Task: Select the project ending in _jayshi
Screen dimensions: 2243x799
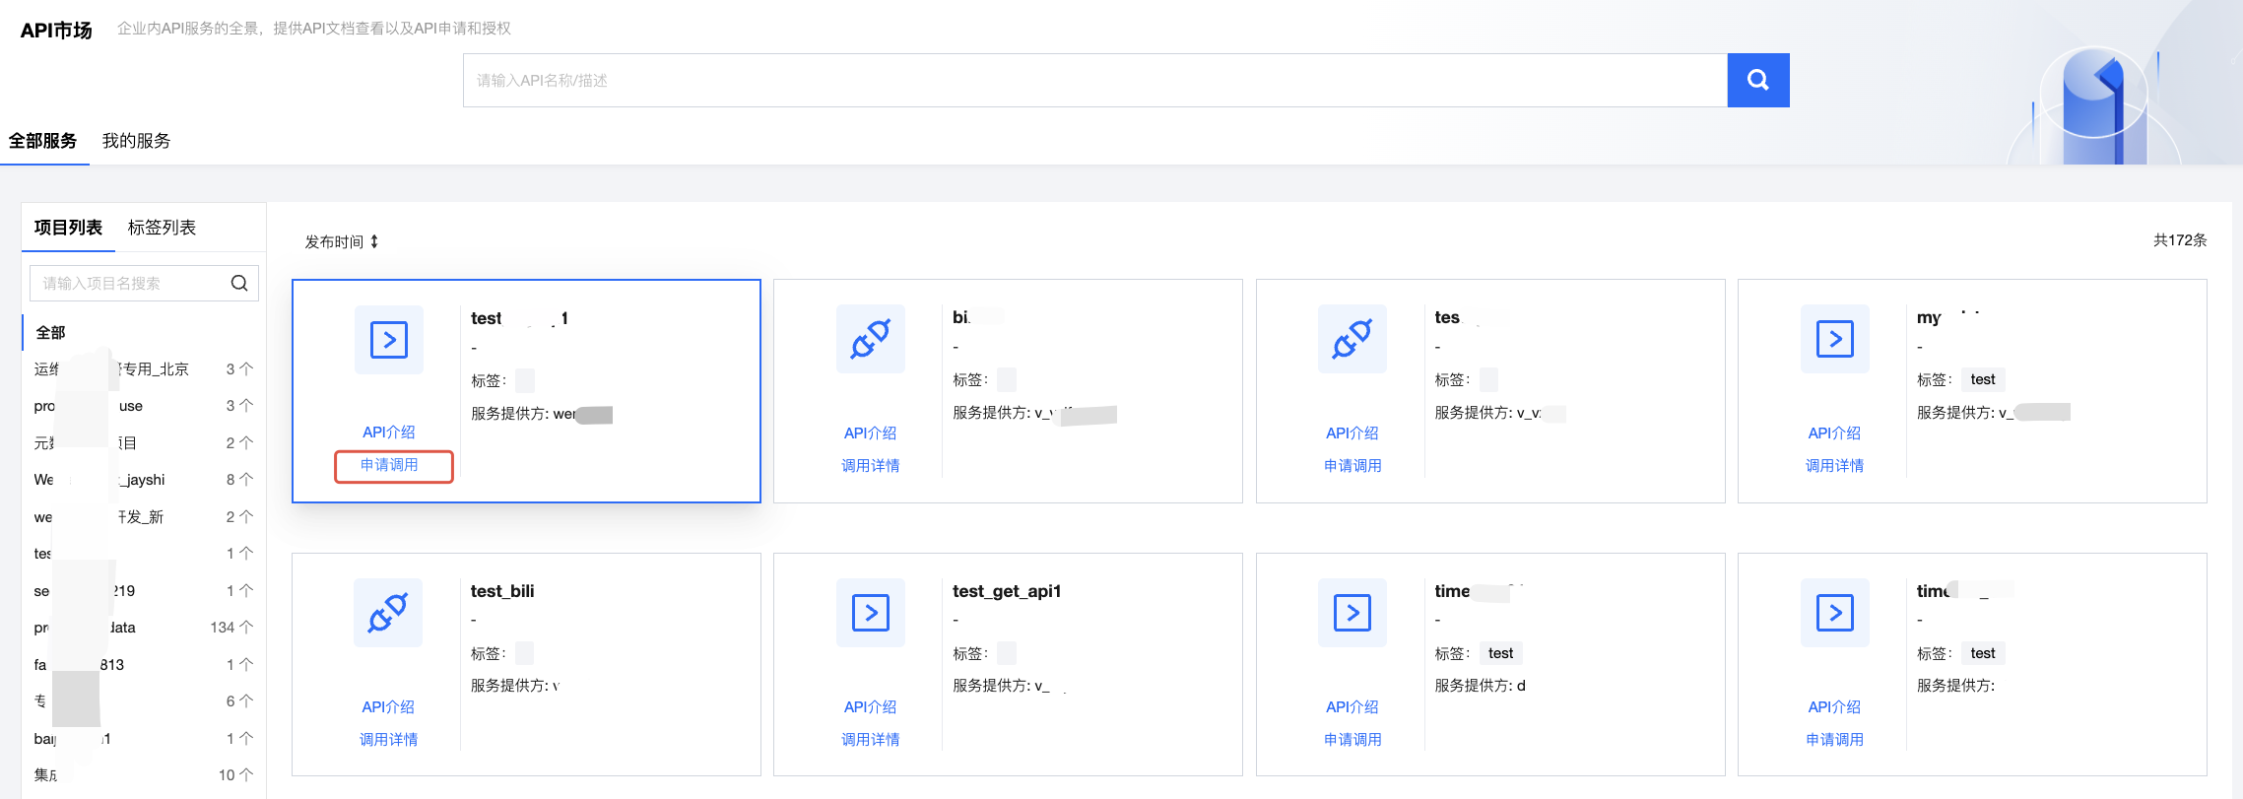Action: pyautogui.click(x=138, y=480)
